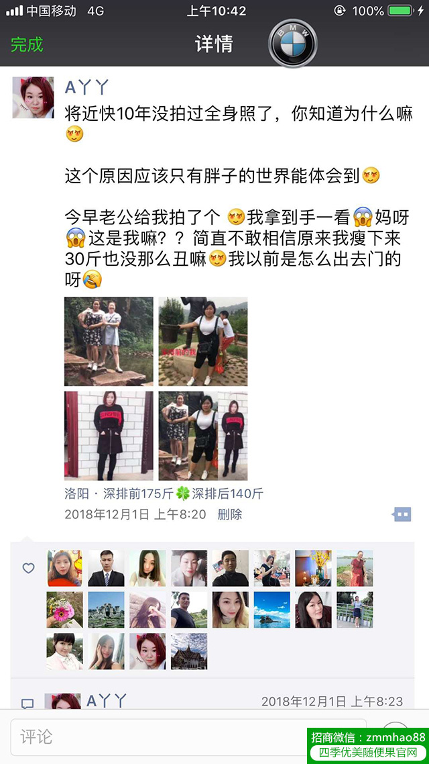
Task: Open photo of woman in black overalls
Action: (203, 342)
